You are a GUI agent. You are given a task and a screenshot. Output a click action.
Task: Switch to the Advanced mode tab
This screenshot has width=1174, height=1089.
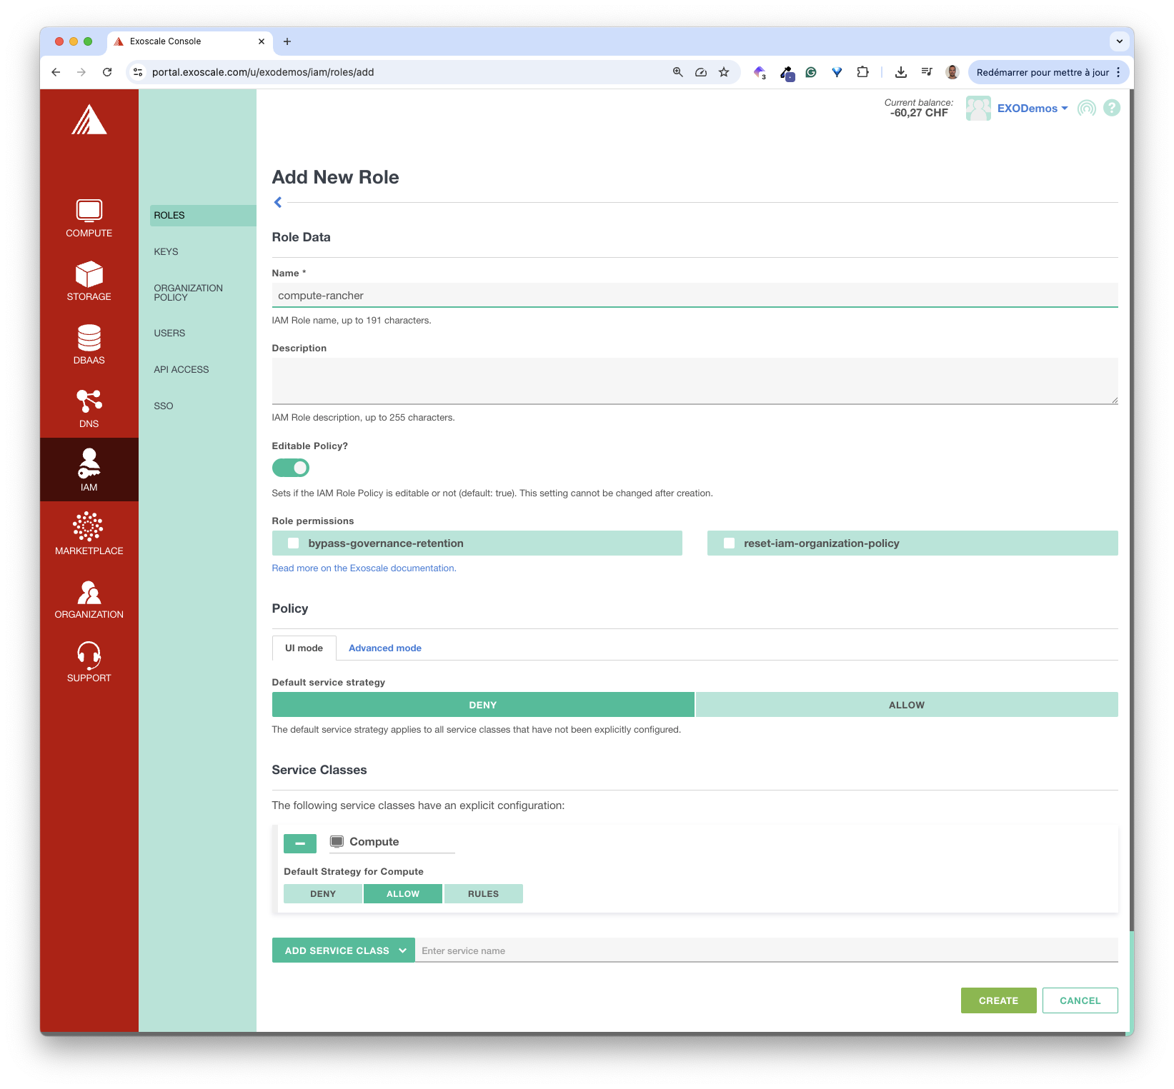(x=384, y=648)
